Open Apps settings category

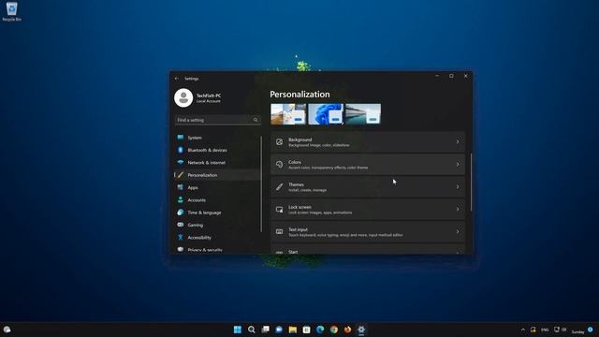(217, 187)
